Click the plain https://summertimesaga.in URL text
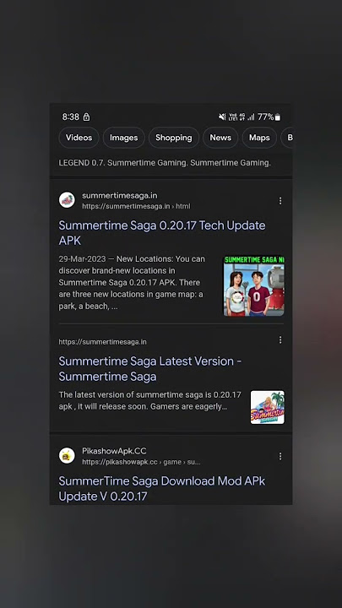 (x=102, y=342)
